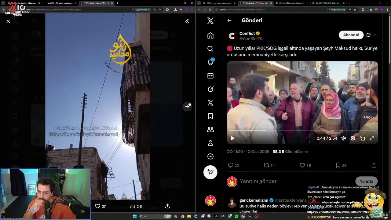The image size is (391, 220).
Task: Go to next media with arrow button
Action: coord(187,106)
